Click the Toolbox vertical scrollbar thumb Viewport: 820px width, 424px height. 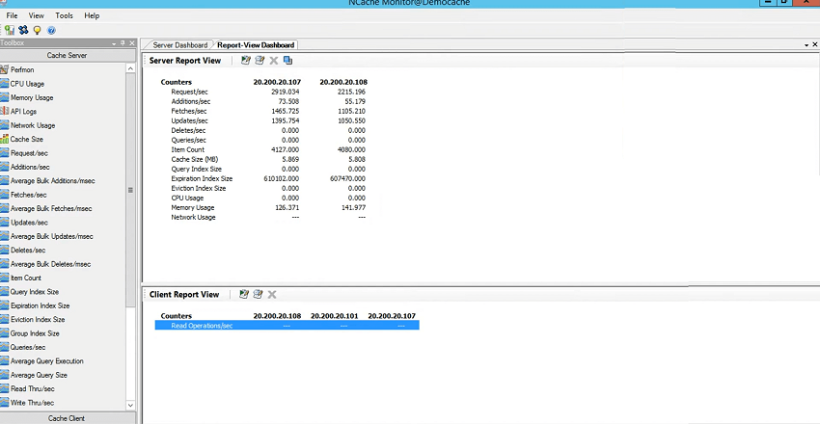tap(131, 190)
